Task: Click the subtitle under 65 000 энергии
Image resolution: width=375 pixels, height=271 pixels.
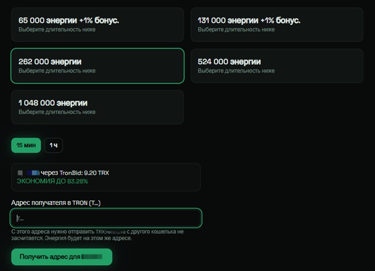Action: pos(57,29)
